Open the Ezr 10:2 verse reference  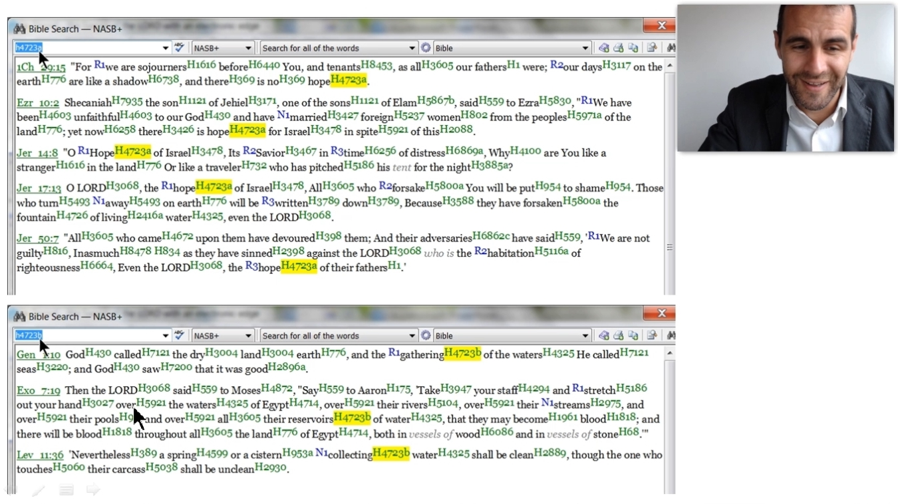coord(38,103)
